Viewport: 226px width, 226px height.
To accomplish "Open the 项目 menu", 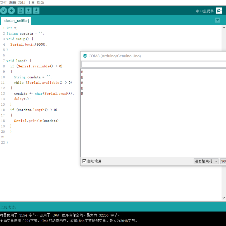I will tap(22, 3).
